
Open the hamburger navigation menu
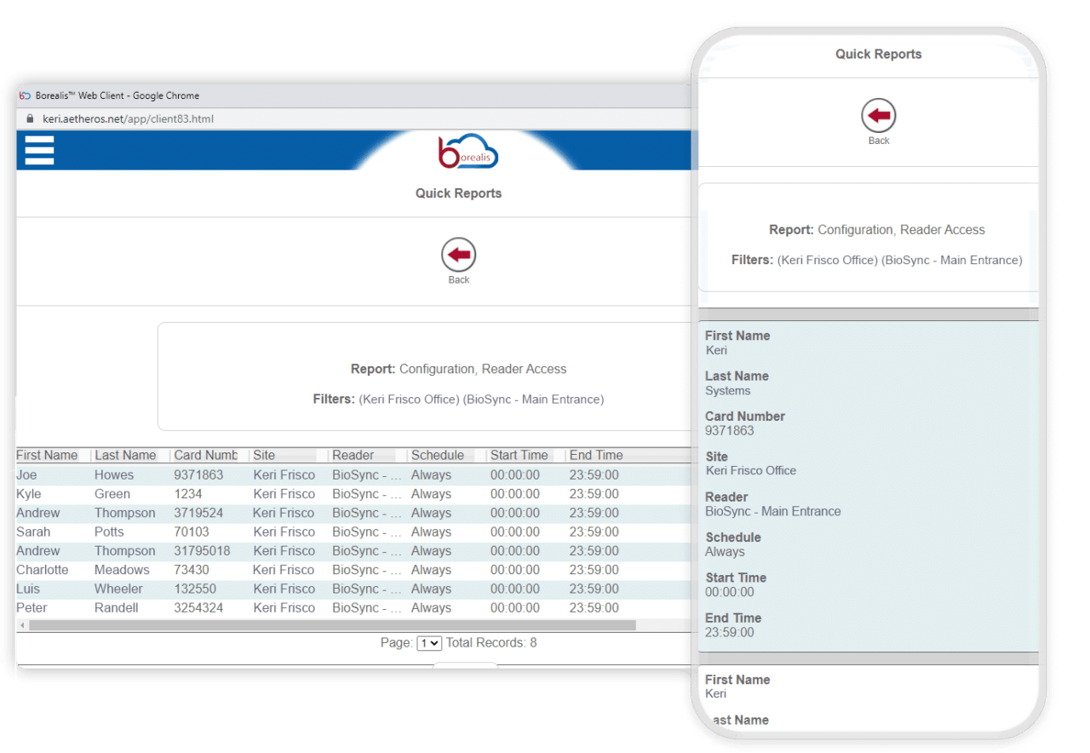coord(39,150)
